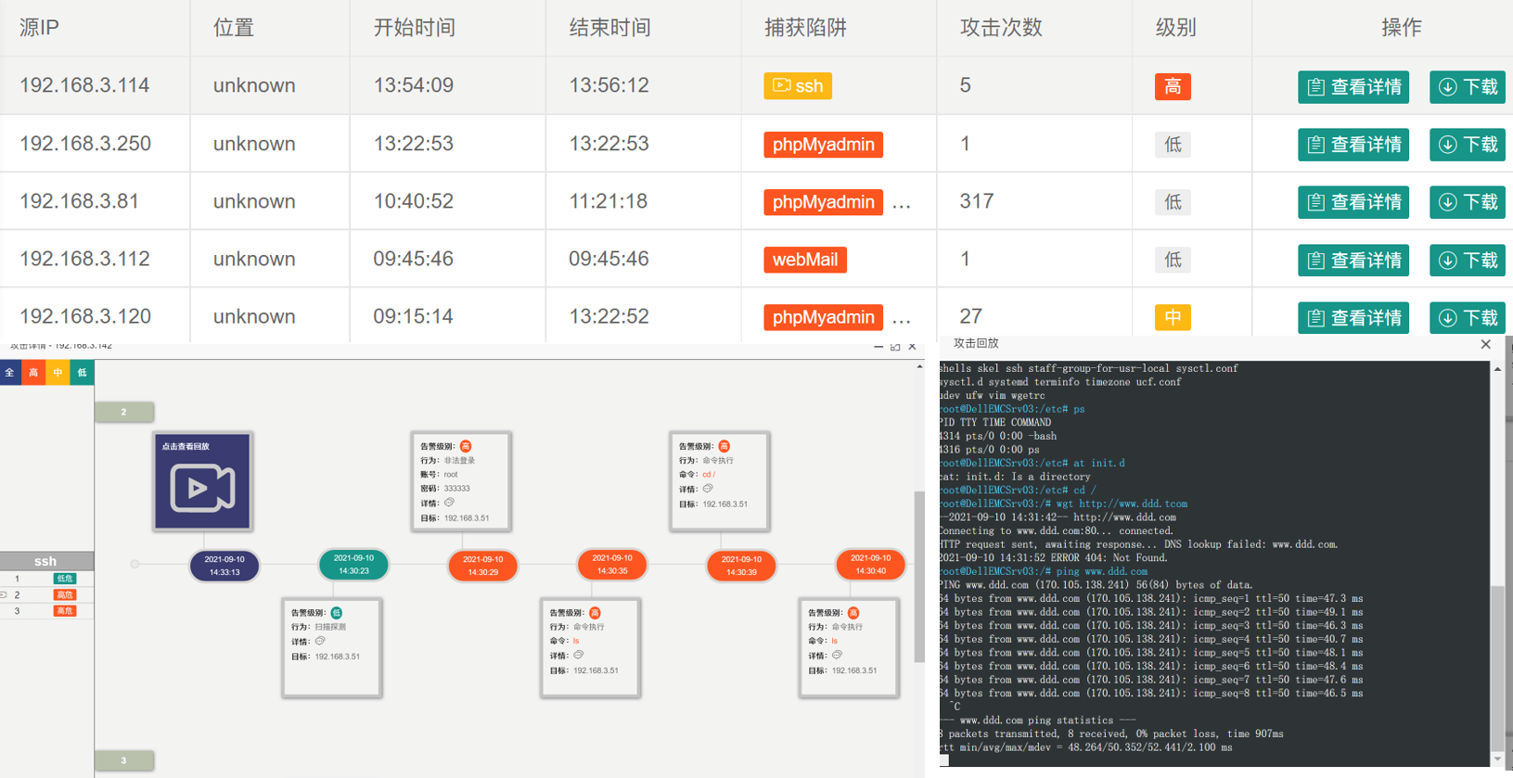This screenshot has width=1513, height=778.
Task: Open detail bubble in the 'cd /' command card
Action: pyautogui.click(x=708, y=489)
